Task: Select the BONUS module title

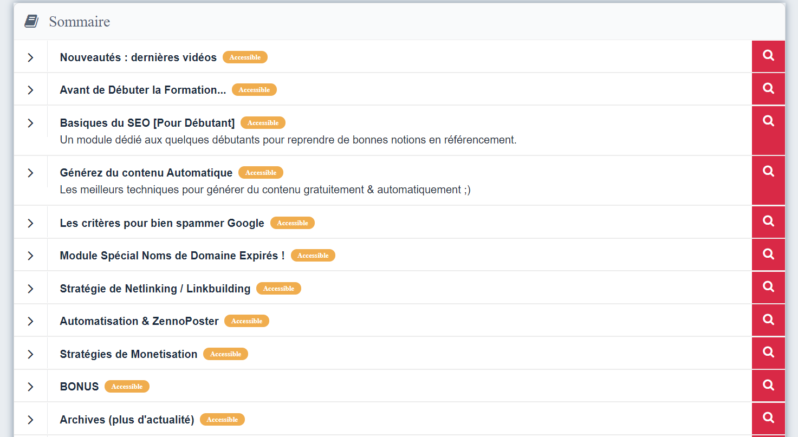Action: click(79, 387)
